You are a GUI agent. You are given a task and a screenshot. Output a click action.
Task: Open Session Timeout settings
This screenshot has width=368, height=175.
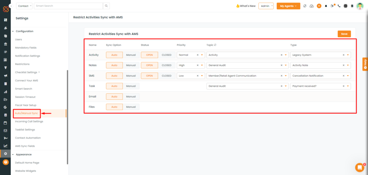[x=25, y=97]
